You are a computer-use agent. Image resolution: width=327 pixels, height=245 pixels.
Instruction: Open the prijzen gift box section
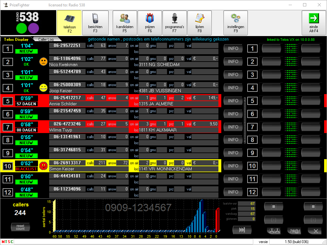tap(149, 23)
